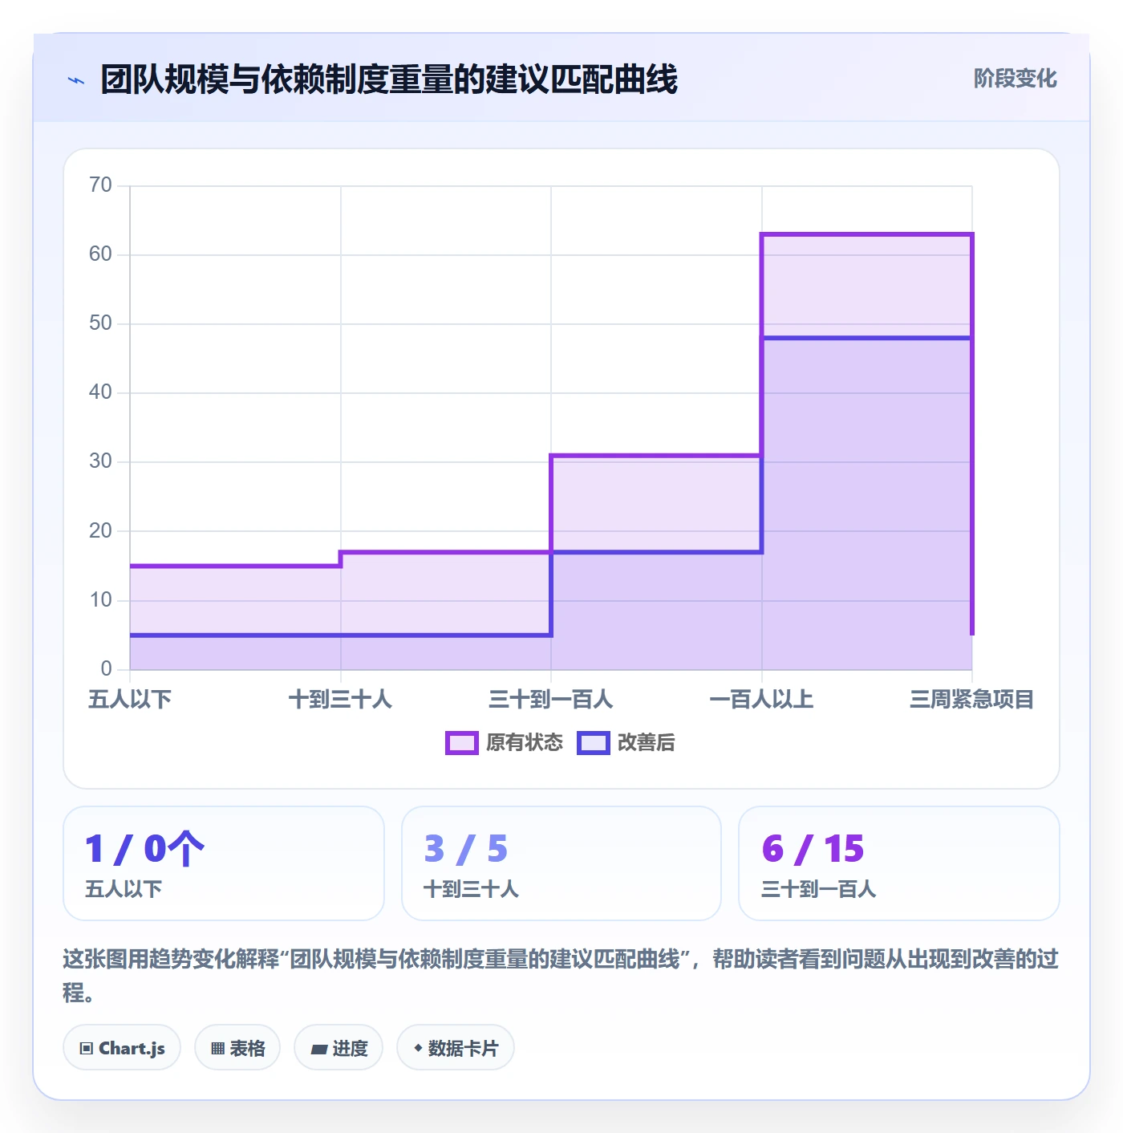Click the bar icon in 进度 chip
This screenshot has width=1123, height=1133.
tap(318, 1050)
